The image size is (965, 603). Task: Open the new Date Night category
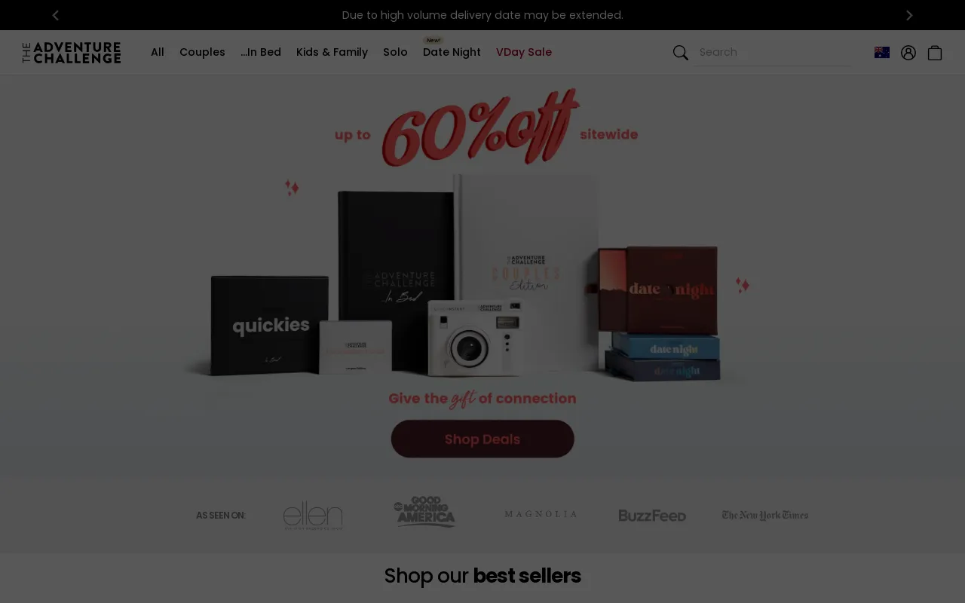452,52
